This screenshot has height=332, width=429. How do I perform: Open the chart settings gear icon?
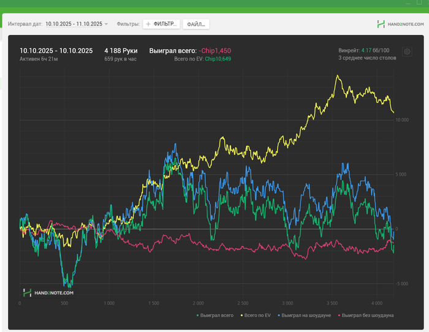tap(407, 52)
